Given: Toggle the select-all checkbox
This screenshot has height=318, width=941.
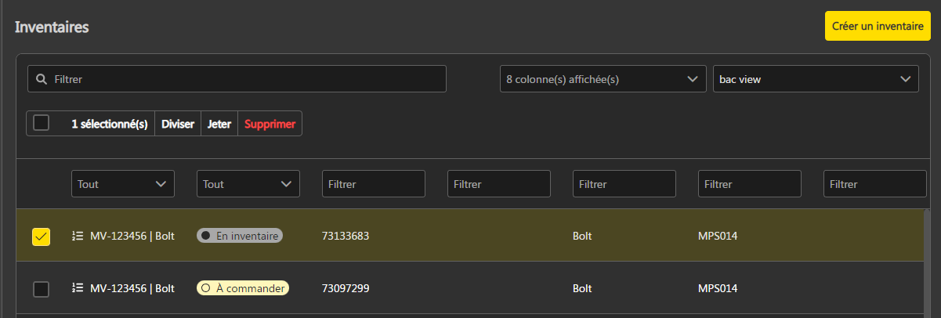Looking at the screenshot, I should (x=42, y=123).
